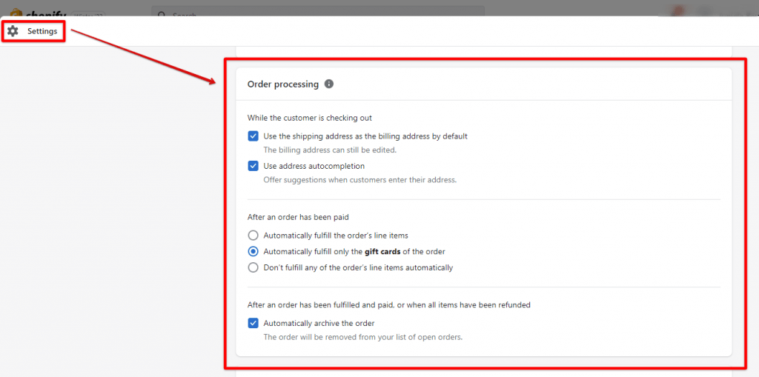Choose Don't fulfill any line items automatically
The height and width of the screenshot is (377, 759).
tap(253, 267)
